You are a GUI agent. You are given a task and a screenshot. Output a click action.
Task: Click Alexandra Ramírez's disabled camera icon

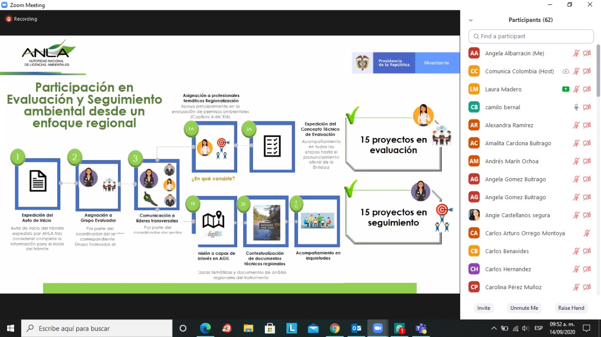coord(586,125)
